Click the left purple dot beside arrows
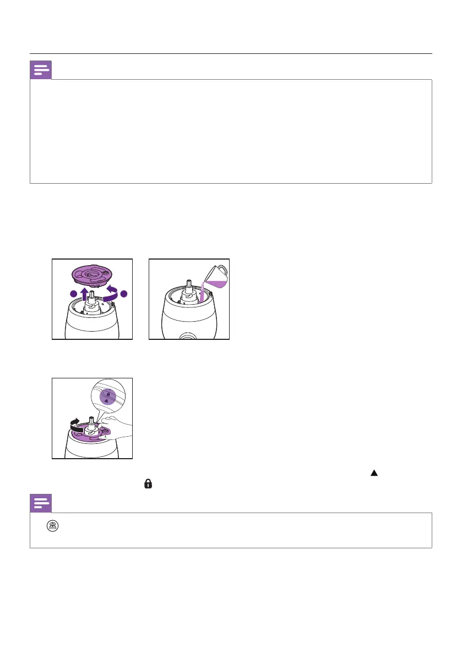462x655 pixels. pyautogui.click(x=74, y=294)
